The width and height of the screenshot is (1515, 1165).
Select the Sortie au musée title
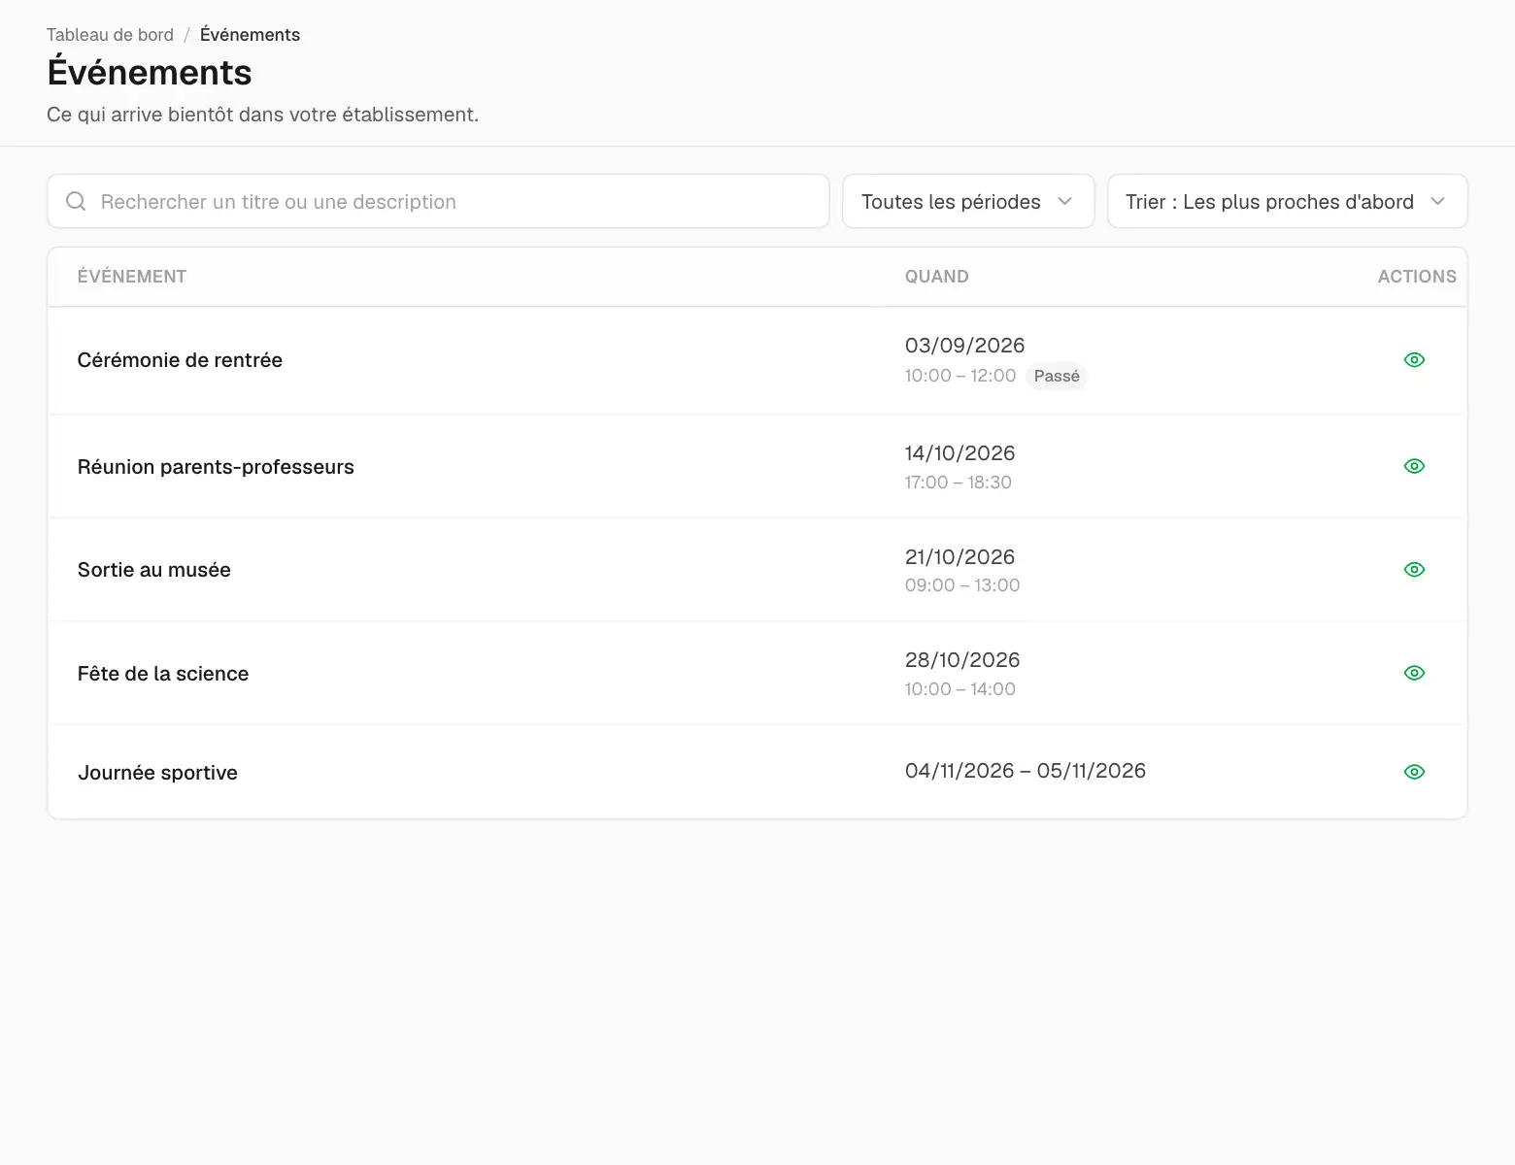click(x=154, y=570)
